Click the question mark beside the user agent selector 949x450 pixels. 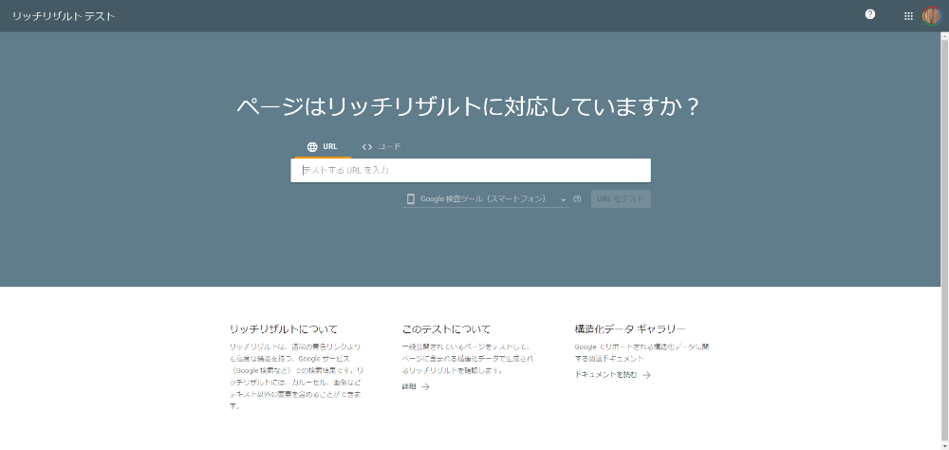coord(577,199)
